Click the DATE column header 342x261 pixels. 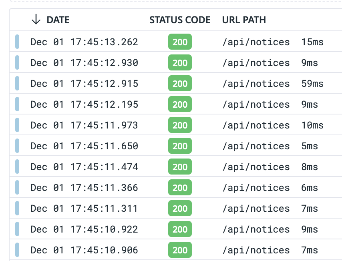point(58,20)
